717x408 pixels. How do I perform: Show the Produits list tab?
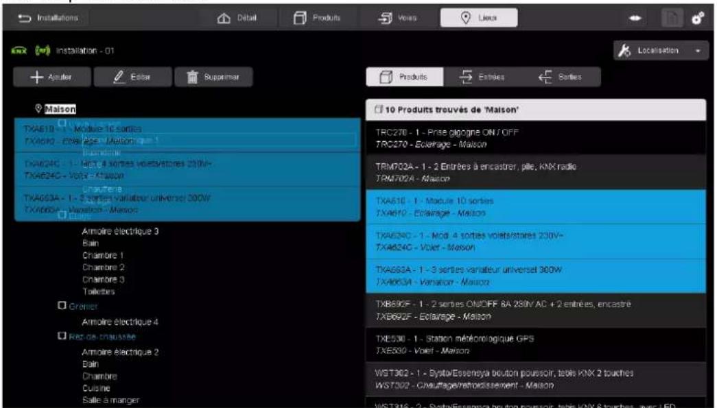coord(404,77)
